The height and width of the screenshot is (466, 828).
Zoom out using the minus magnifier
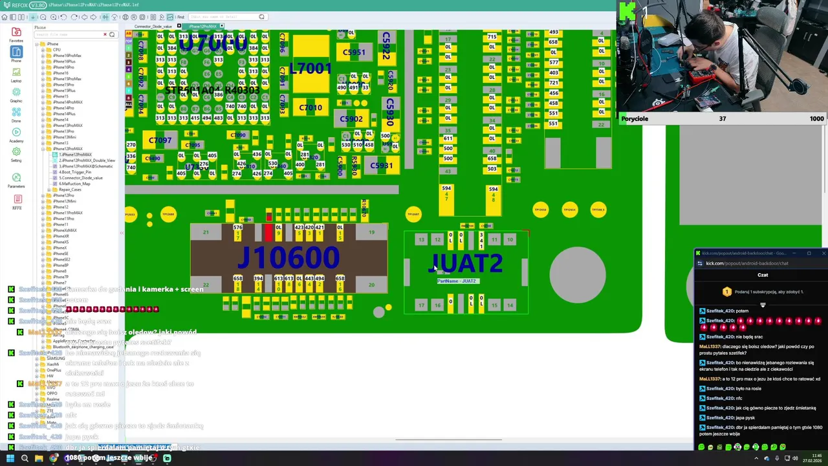[43, 17]
